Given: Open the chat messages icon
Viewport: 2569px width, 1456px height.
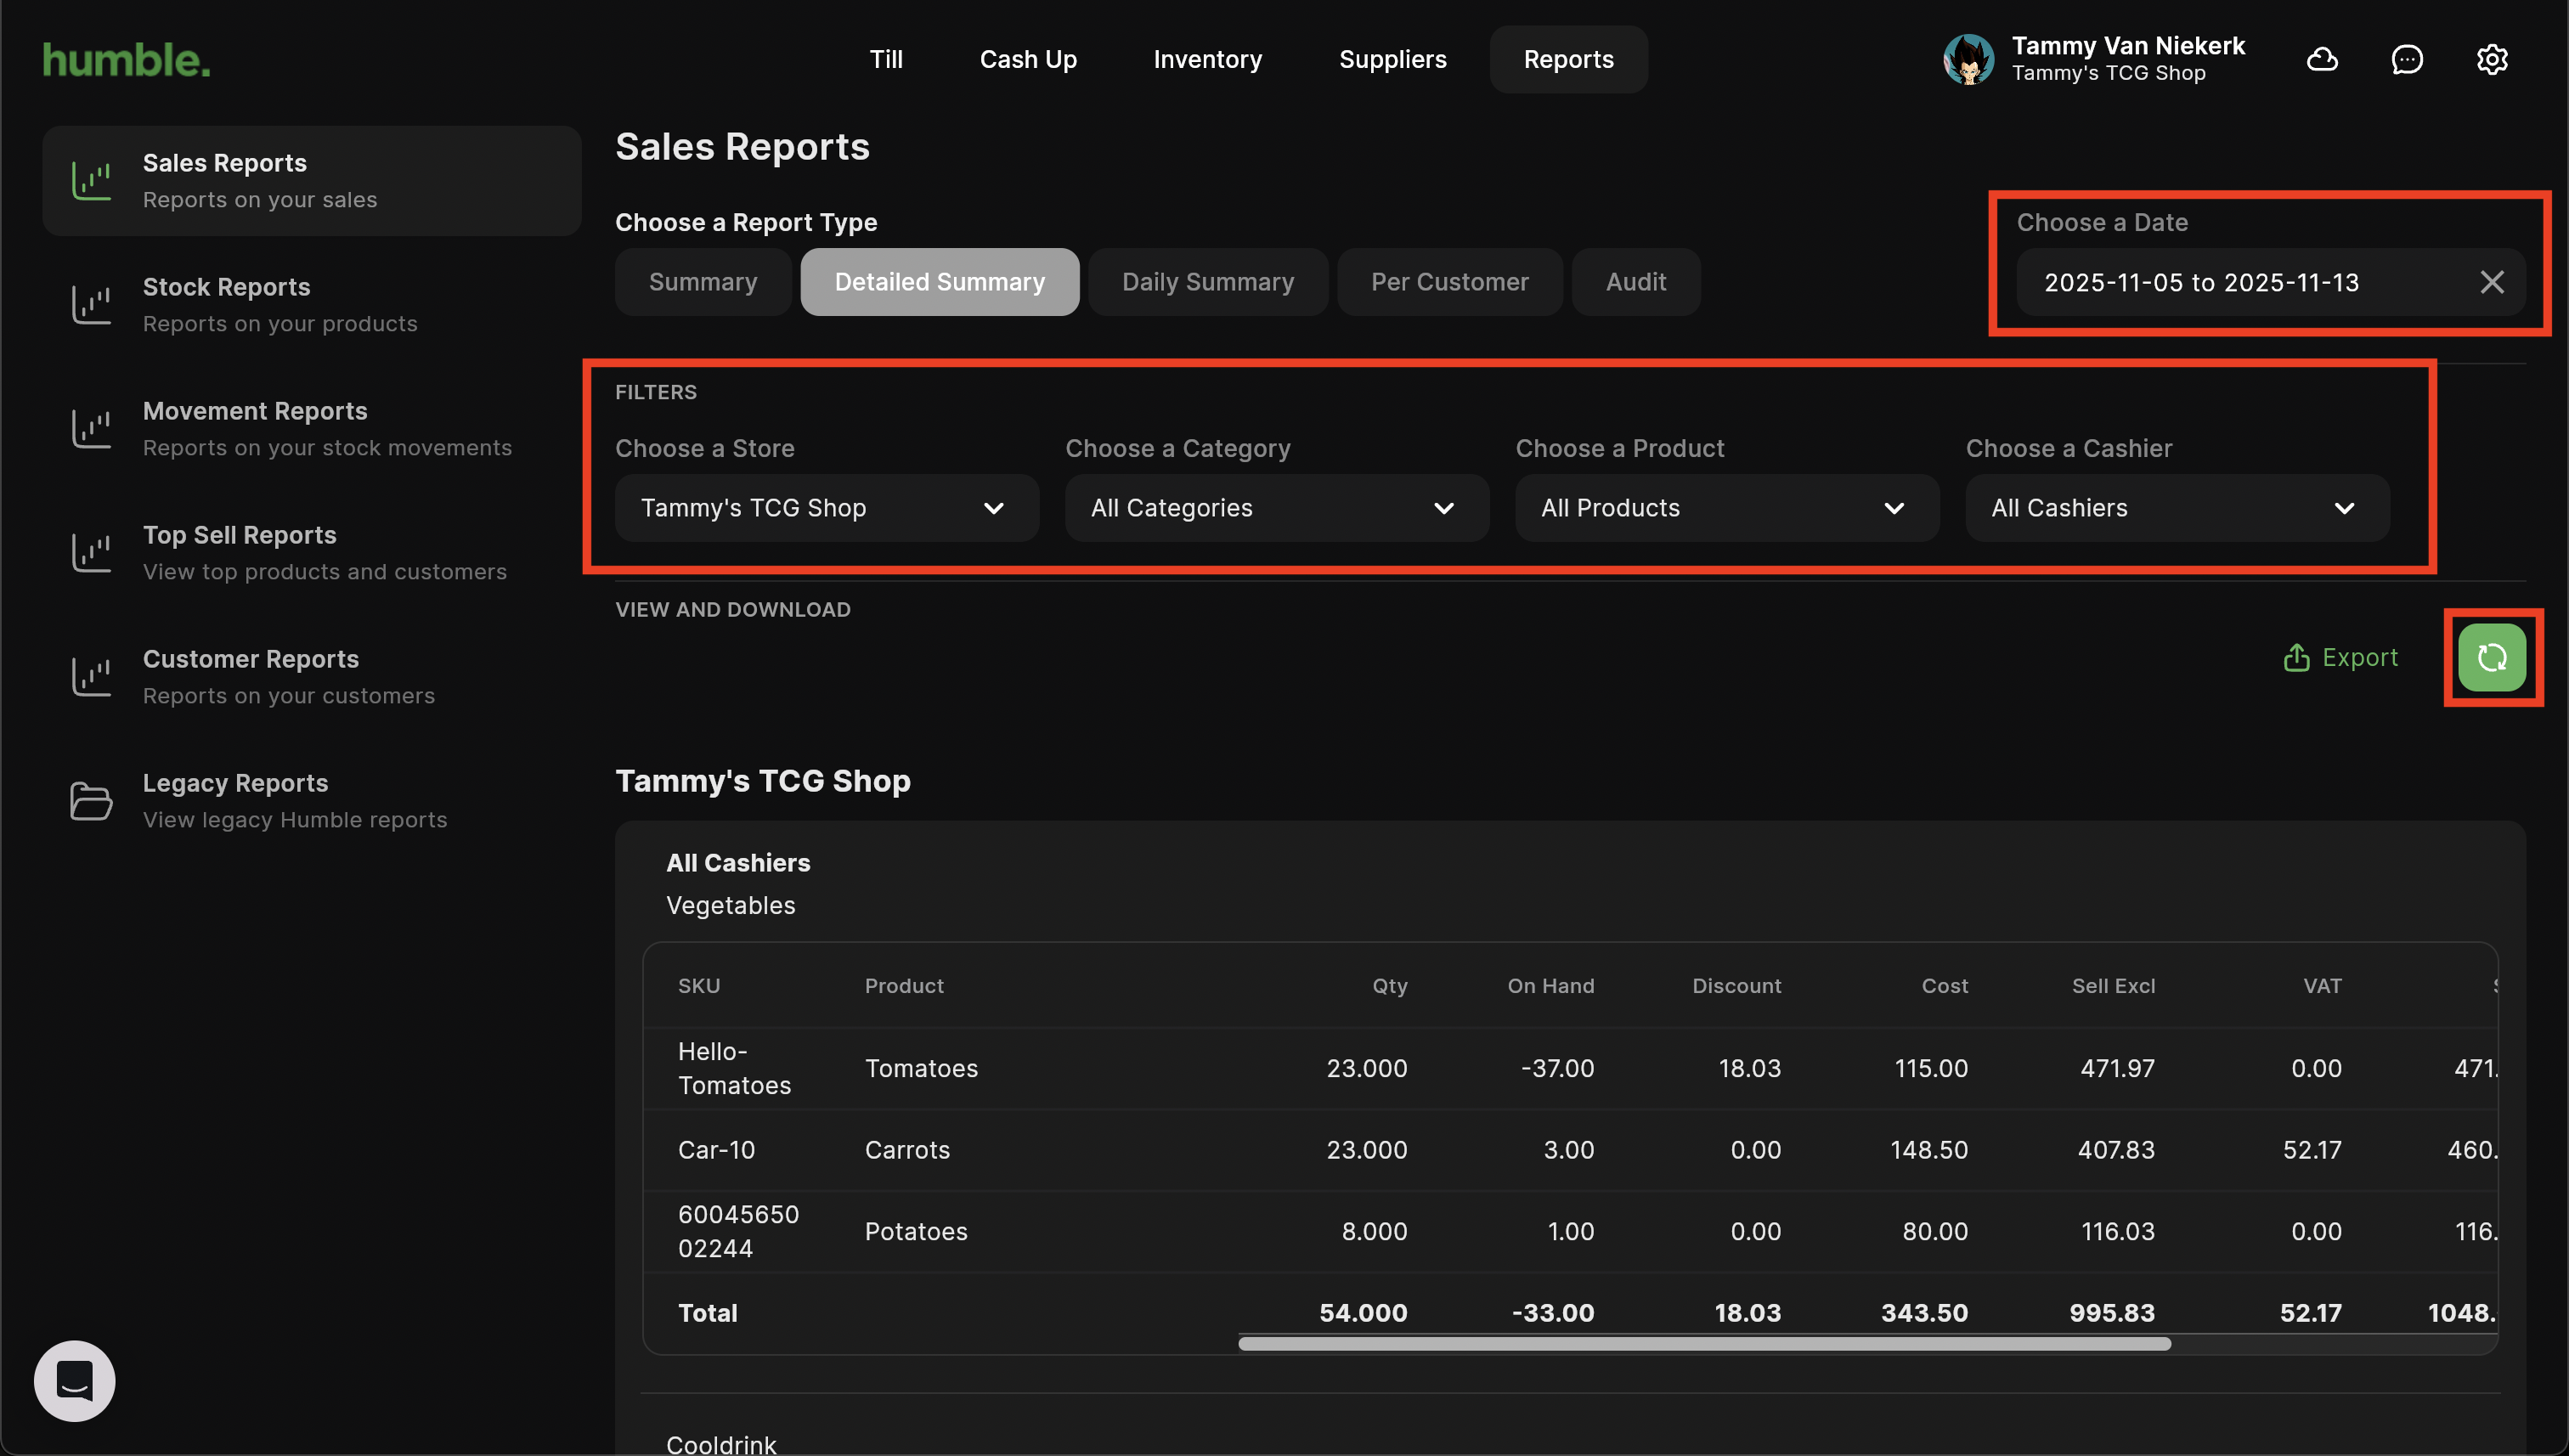Looking at the screenshot, I should [x=2406, y=60].
